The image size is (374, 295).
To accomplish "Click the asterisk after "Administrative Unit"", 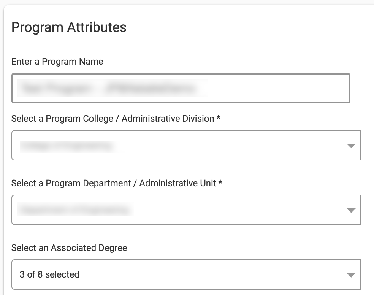I will tap(220, 183).
